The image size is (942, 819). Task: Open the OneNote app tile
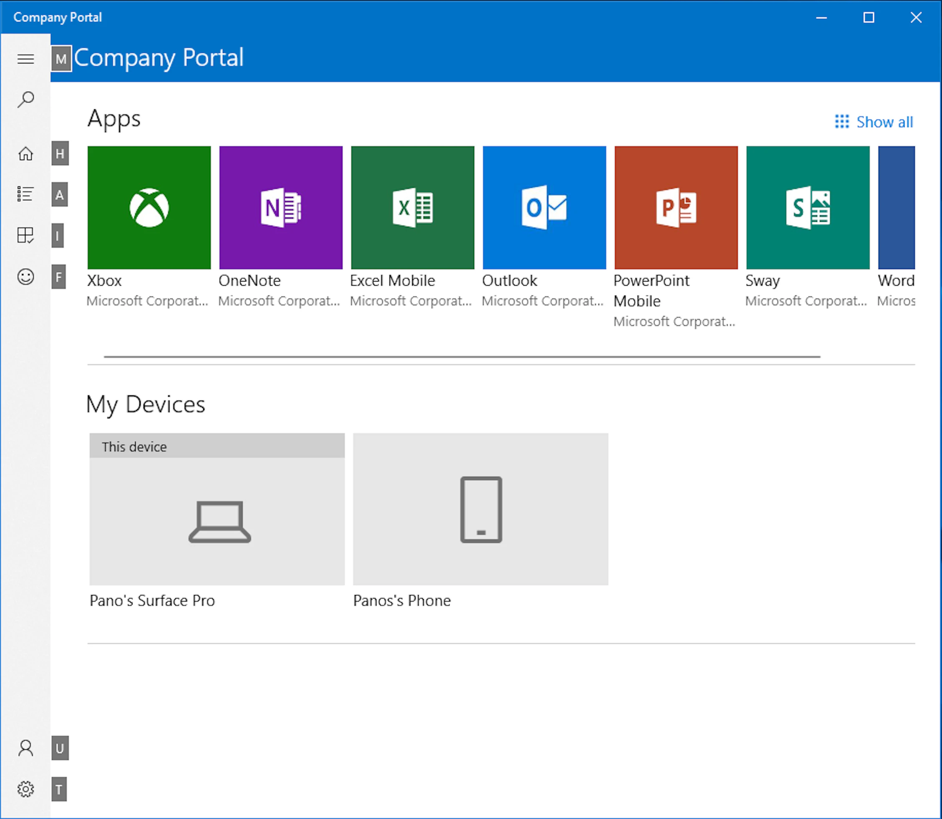coord(280,207)
